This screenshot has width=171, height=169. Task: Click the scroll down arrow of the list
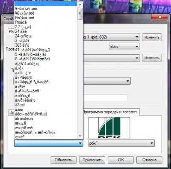(x=80, y=136)
